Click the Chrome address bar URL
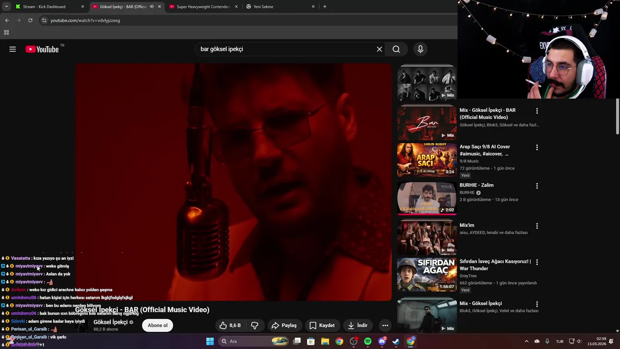The image size is (620, 349). 85,20
